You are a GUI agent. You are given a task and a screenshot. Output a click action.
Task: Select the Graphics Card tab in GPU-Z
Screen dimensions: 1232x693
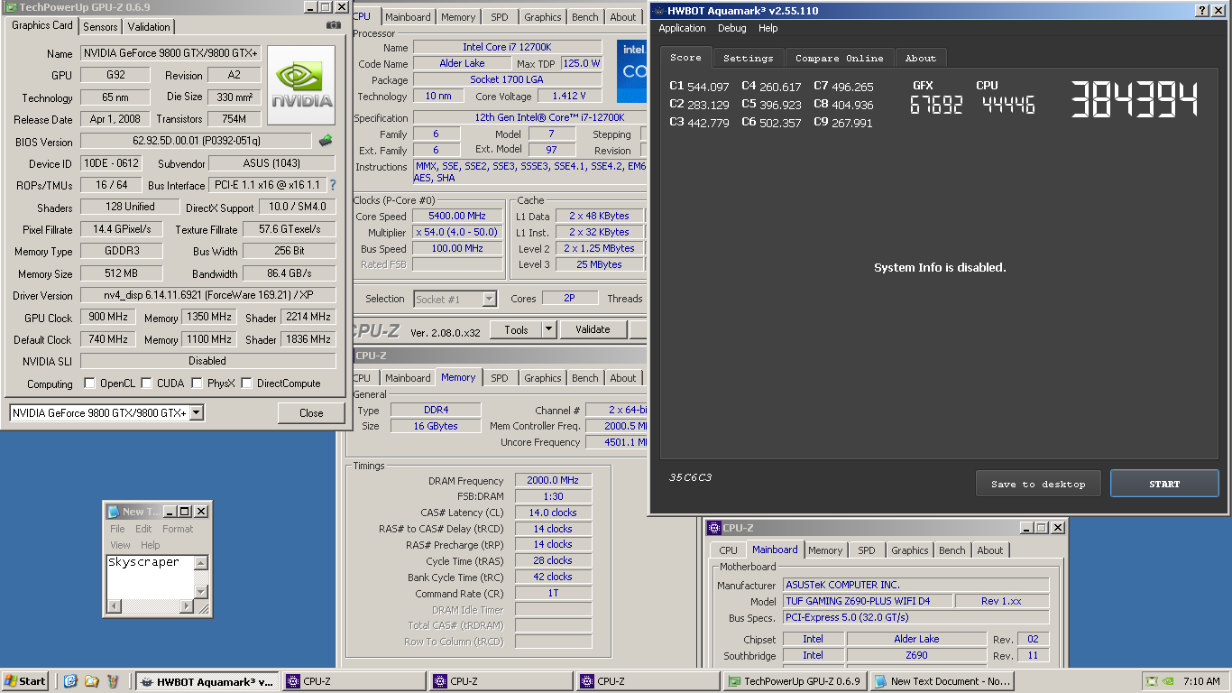point(41,25)
